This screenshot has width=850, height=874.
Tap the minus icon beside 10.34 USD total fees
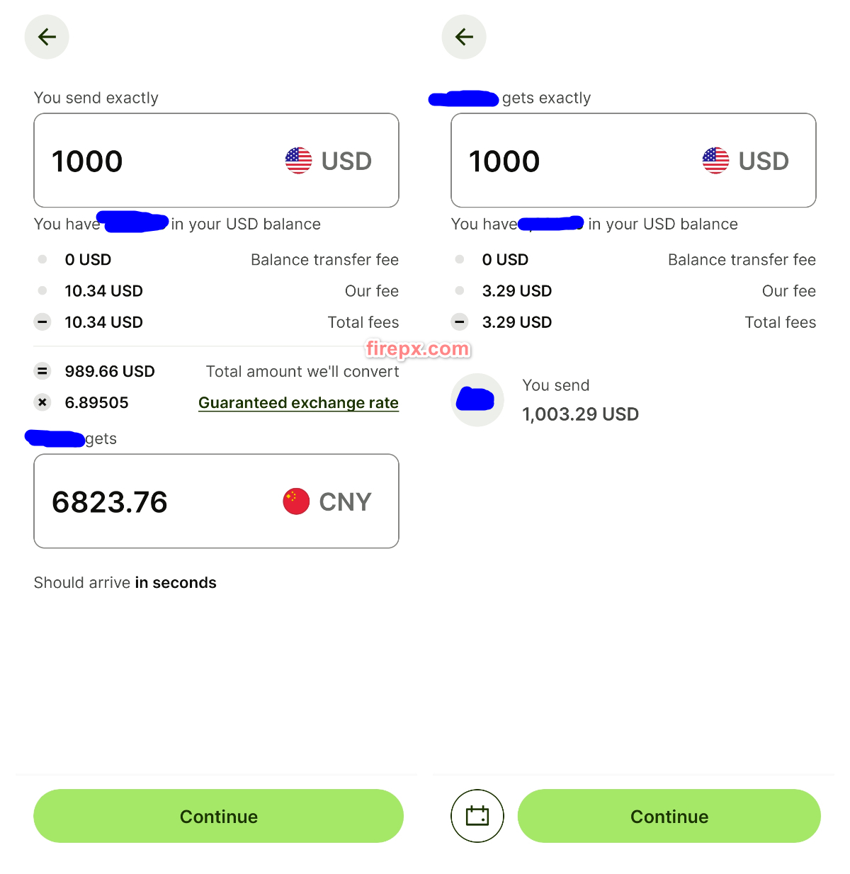(x=42, y=322)
